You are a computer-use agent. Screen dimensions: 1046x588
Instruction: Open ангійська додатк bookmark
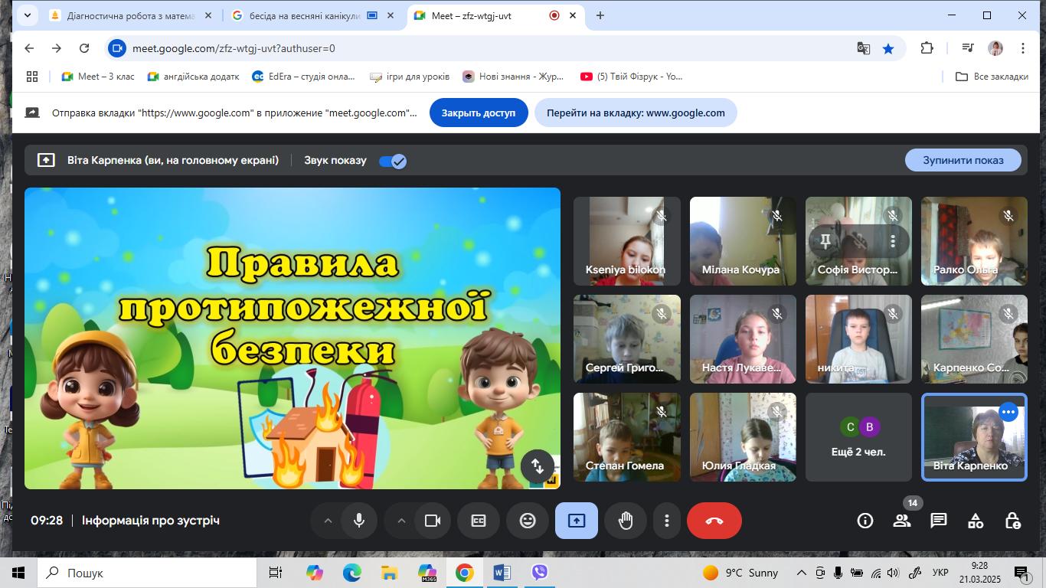click(x=193, y=77)
